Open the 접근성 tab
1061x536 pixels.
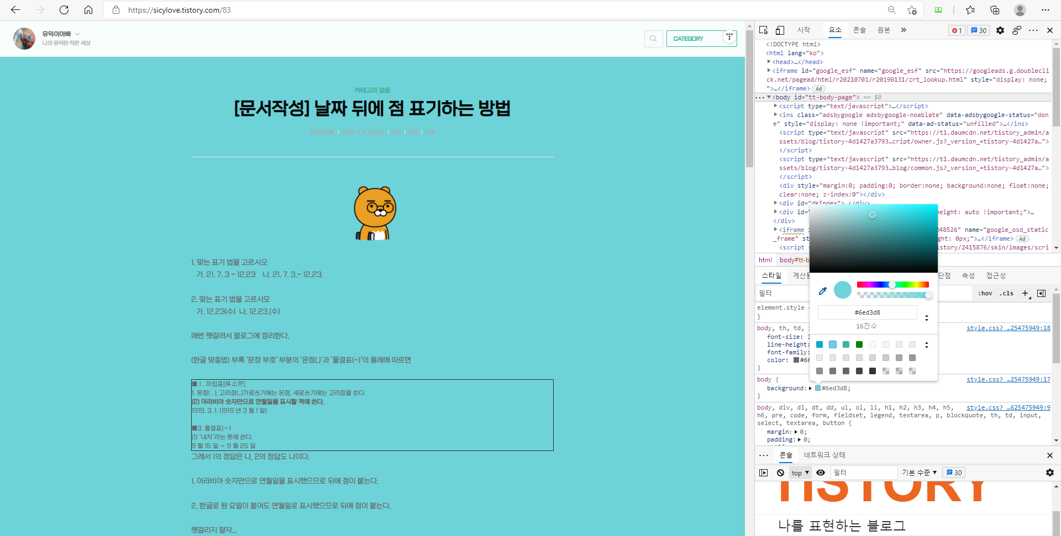click(996, 275)
